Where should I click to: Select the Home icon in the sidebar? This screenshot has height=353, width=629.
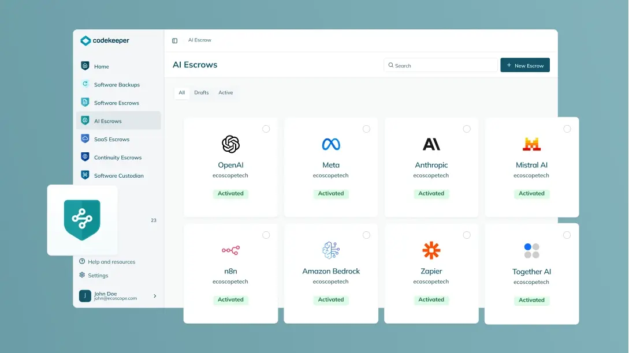pyautogui.click(x=85, y=66)
